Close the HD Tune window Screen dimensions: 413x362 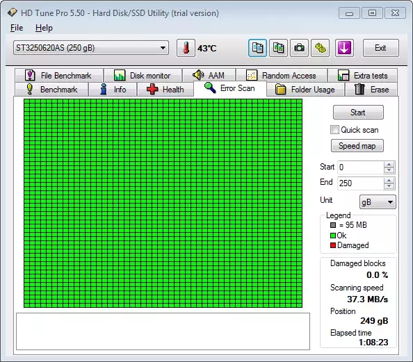[x=395, y=13]
